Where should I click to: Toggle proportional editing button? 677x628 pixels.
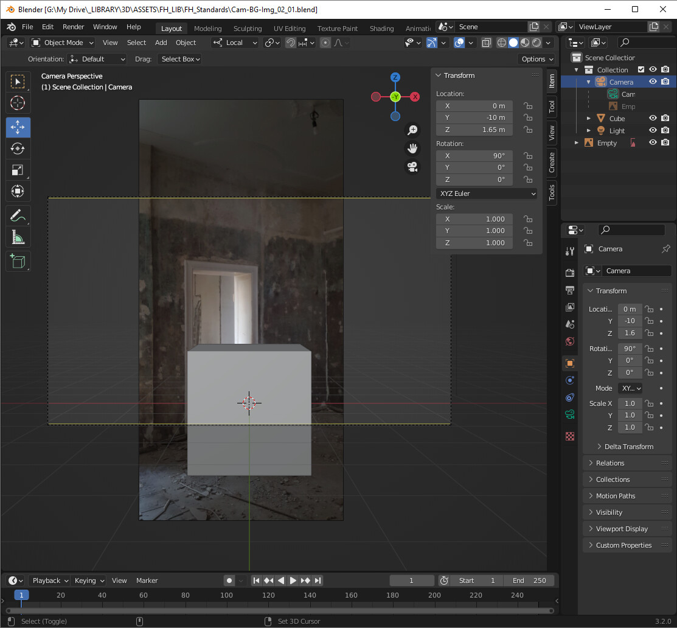pos(325,43)
